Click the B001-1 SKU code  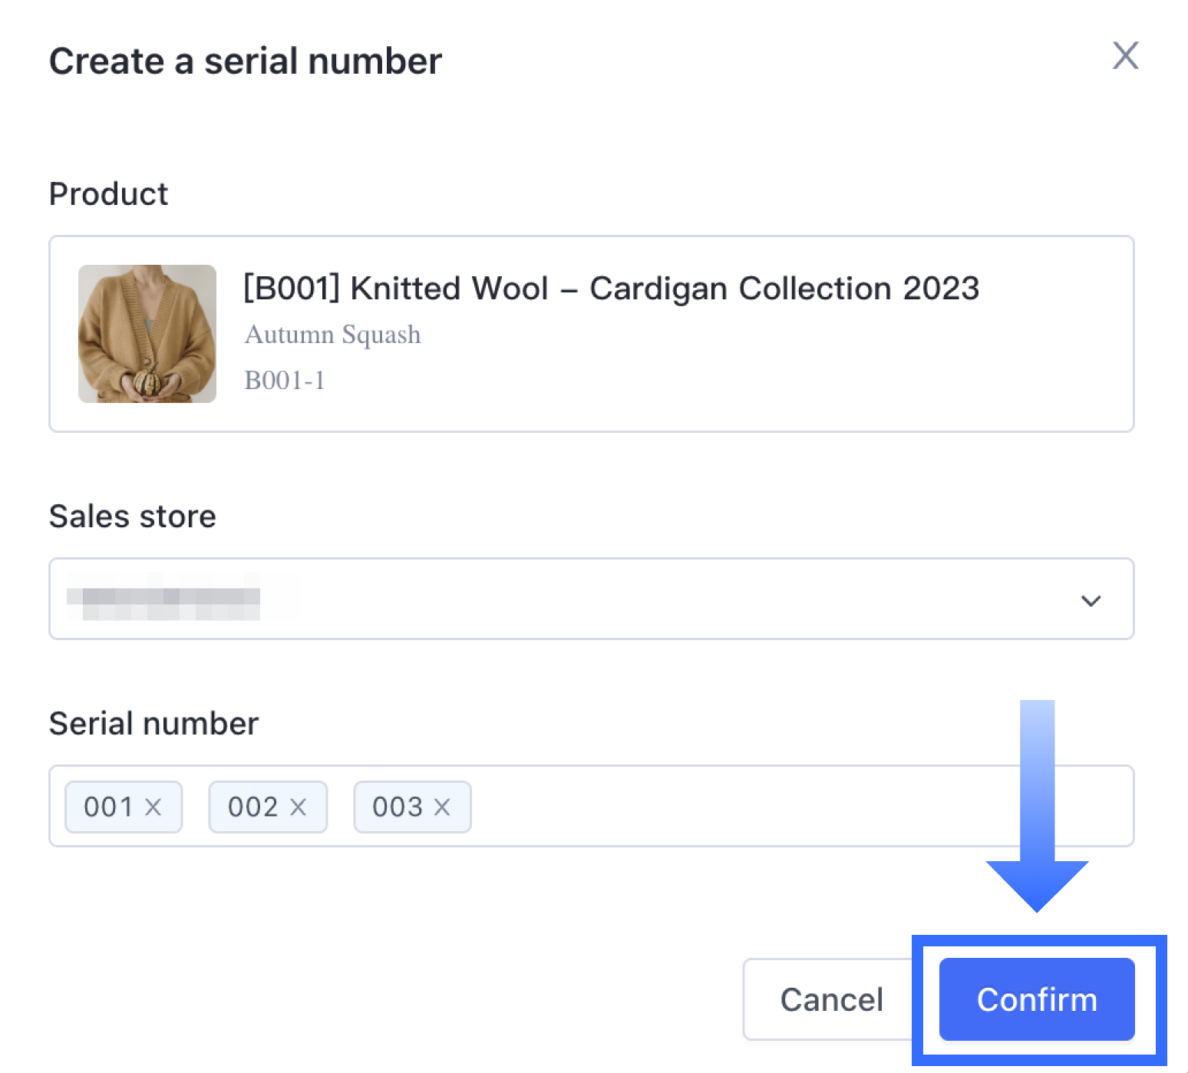point(285,380)
